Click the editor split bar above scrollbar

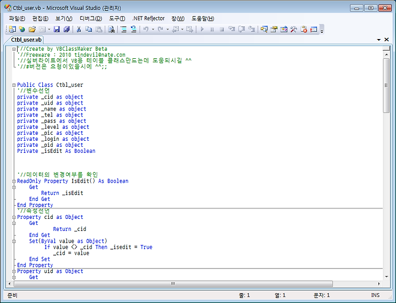point(386,48)
